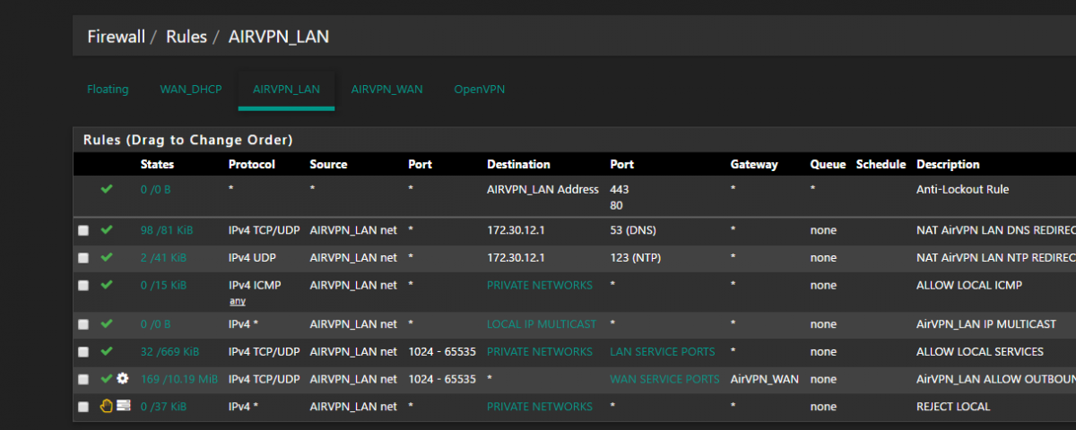Click the advanced settings gear icon on AirVPN_WAN rule

click(123, 379)
